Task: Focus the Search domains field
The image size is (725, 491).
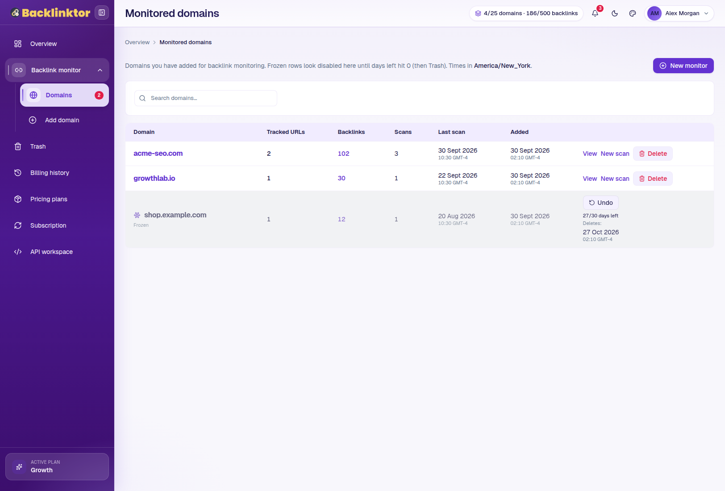Action: pyautogui.click(x=206, y=98)
